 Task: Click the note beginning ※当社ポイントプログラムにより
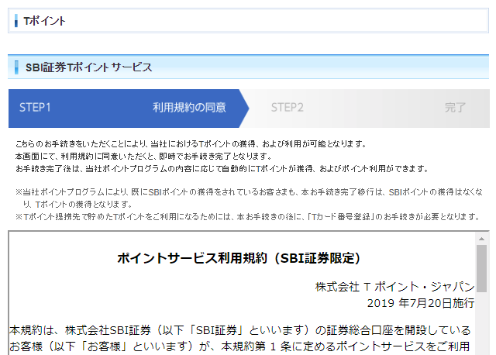click(249, 198)
